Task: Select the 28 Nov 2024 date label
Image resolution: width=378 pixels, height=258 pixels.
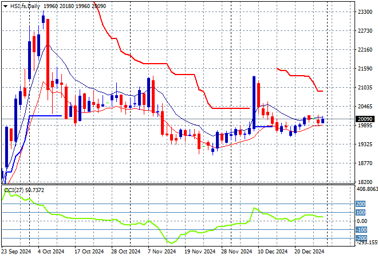Action: coord(236,251)
